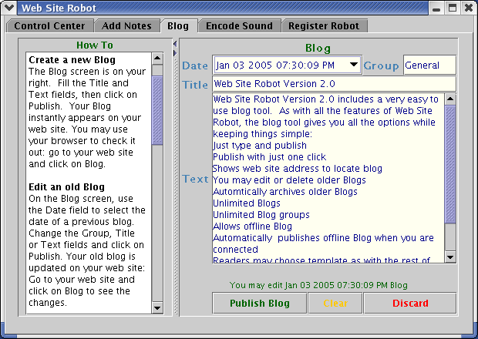This screenshot has width=478, height=339.
Task: Click the yellow Clear button
Action: tap(335, 303)
